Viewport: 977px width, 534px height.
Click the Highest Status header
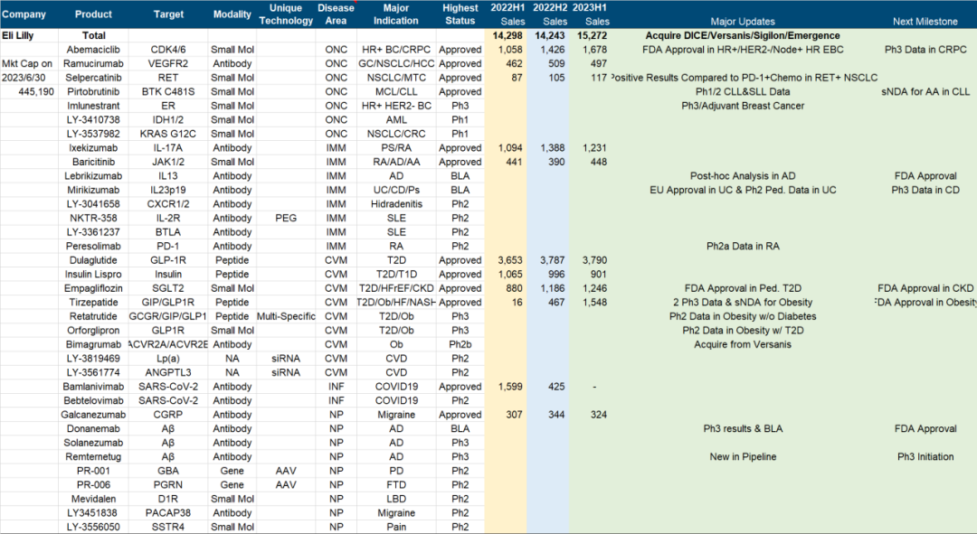460,14
